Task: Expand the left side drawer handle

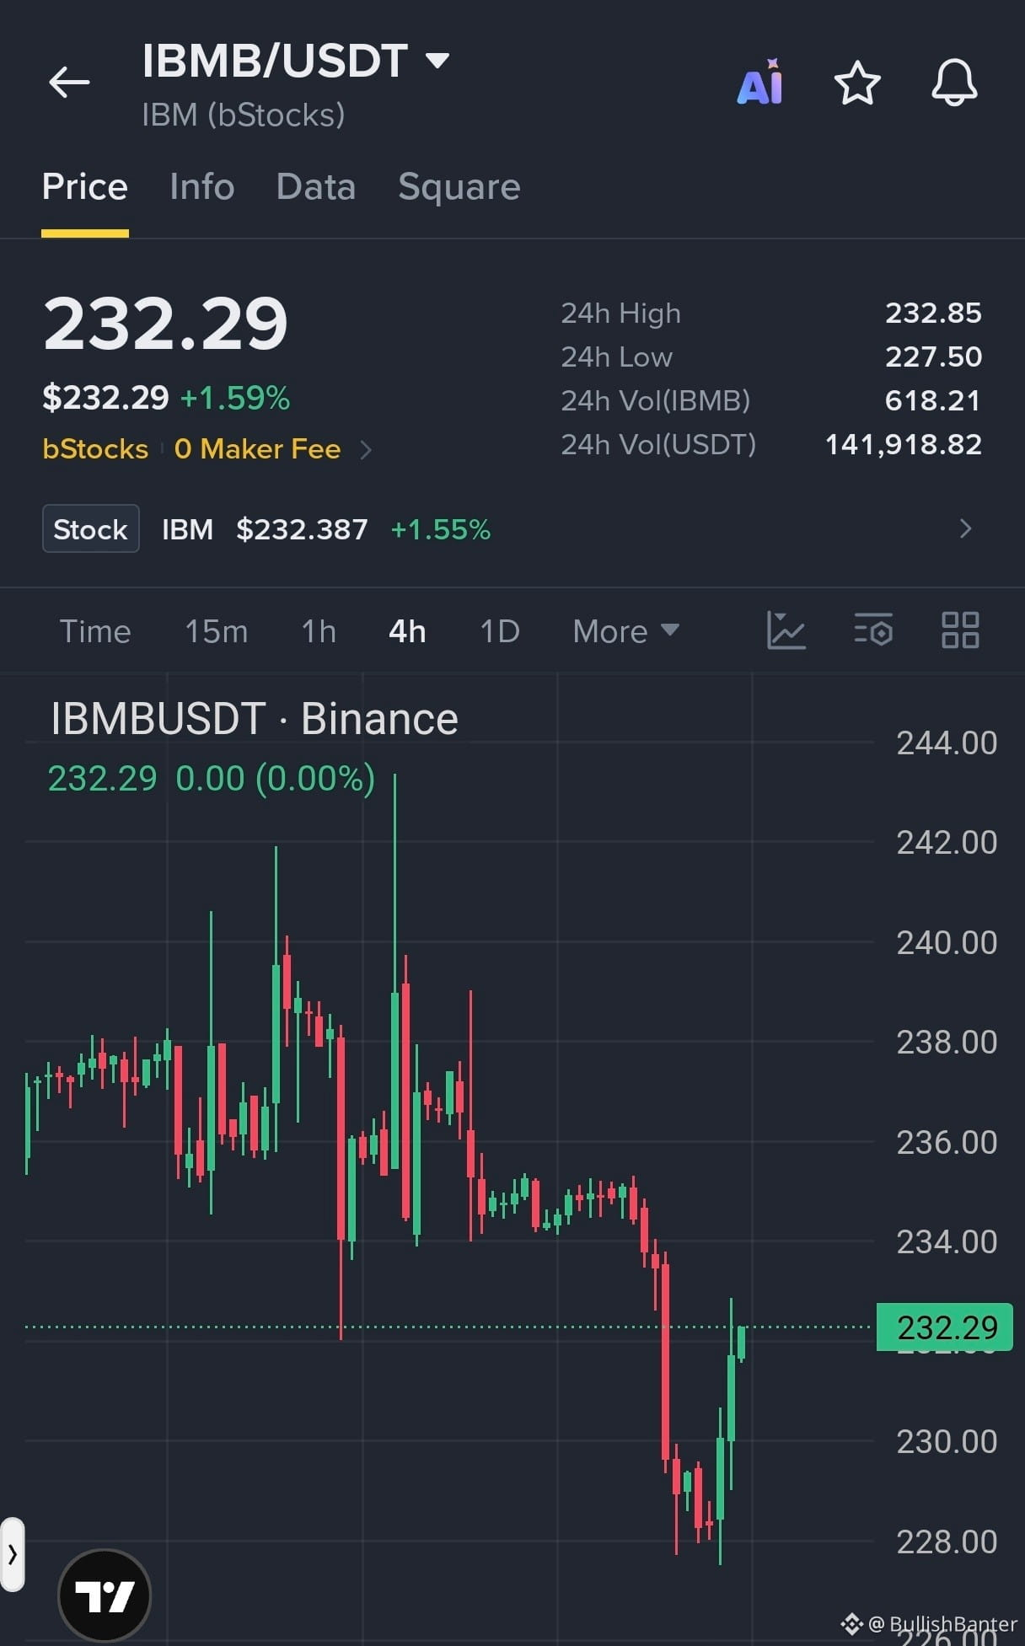Action: [12, 1554]
